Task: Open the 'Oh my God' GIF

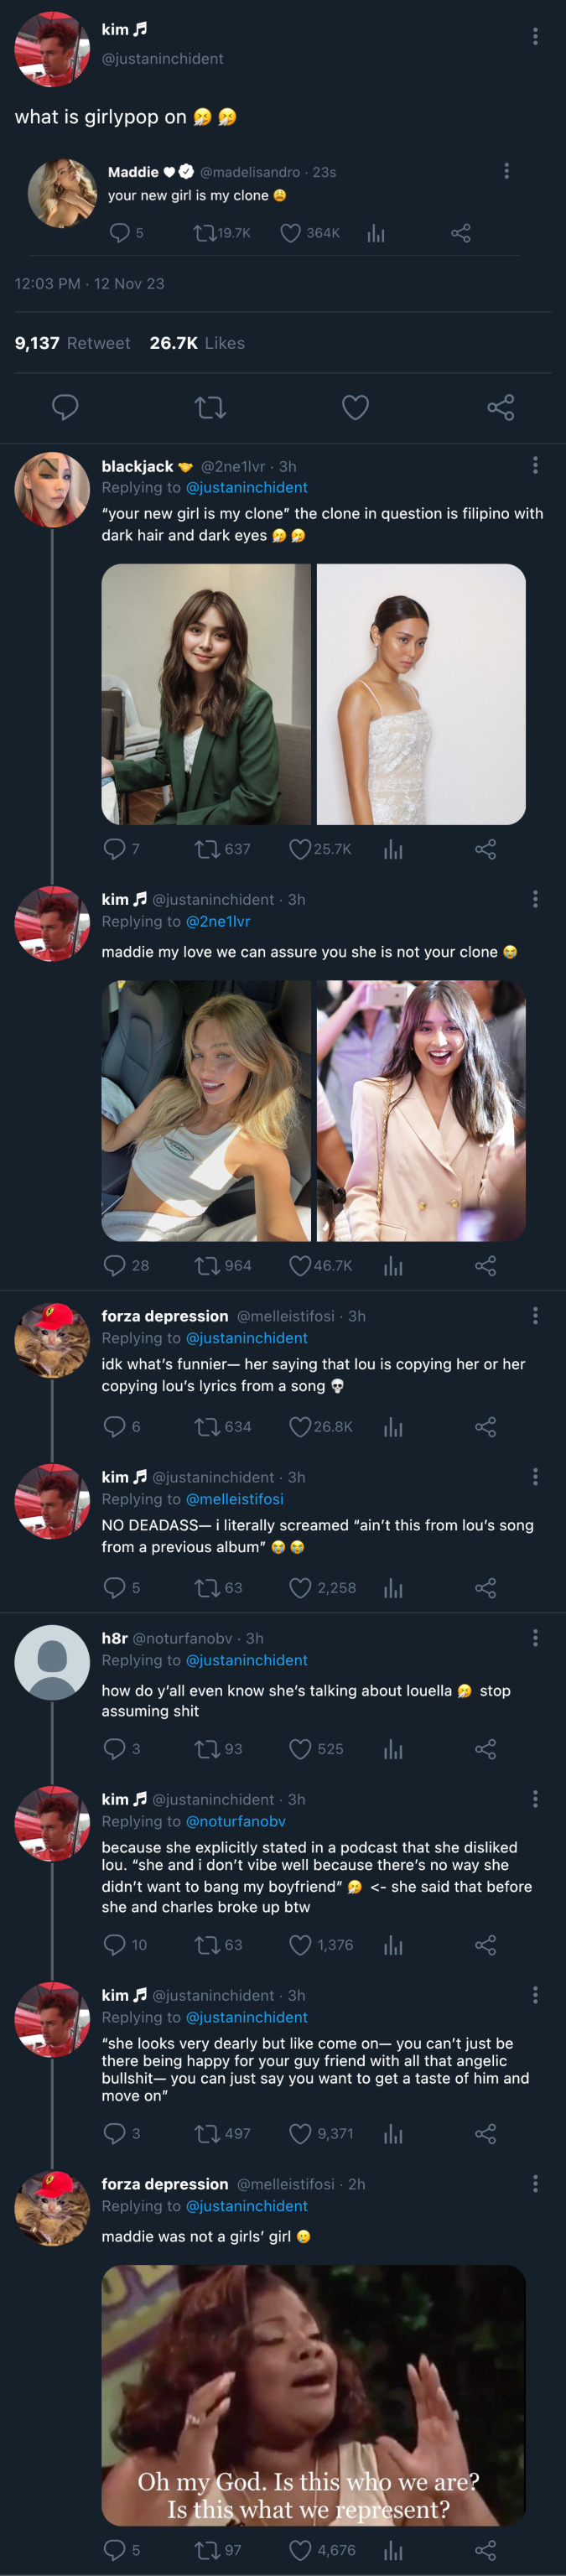Action: tap(313, 2394)
